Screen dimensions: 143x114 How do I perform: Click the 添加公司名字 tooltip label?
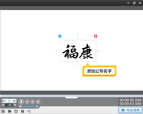(99, 71)
